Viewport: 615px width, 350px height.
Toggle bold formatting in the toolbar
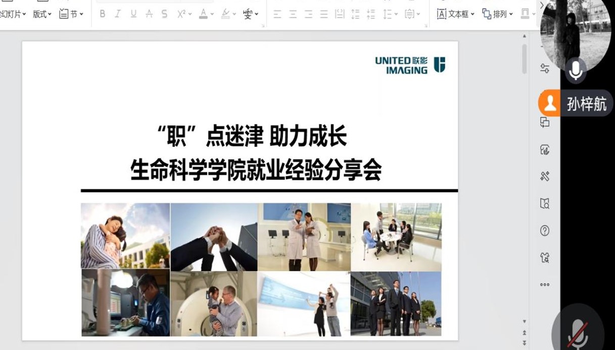click(x=103, y=14)
